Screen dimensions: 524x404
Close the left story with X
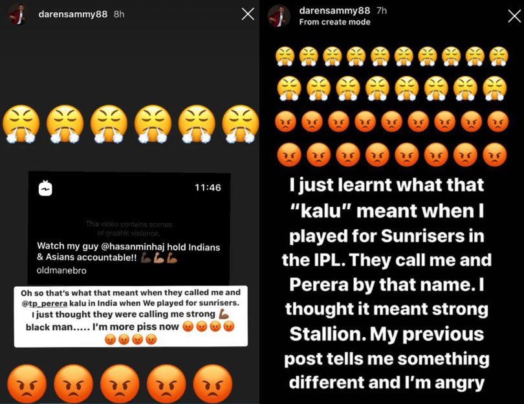pyautogui.click(x=248, y=14)
